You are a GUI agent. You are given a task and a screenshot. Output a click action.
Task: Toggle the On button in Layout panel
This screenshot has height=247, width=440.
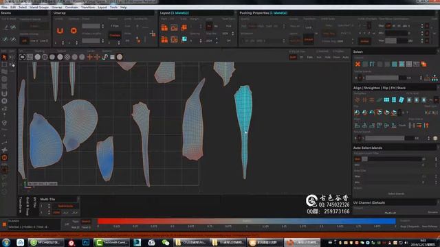coord(209,26)
